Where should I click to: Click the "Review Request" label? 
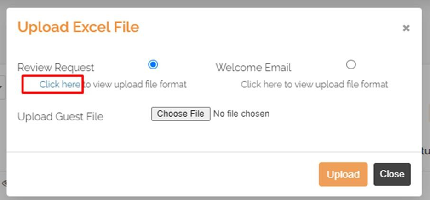pyautogui.click(x=56, y=68)
